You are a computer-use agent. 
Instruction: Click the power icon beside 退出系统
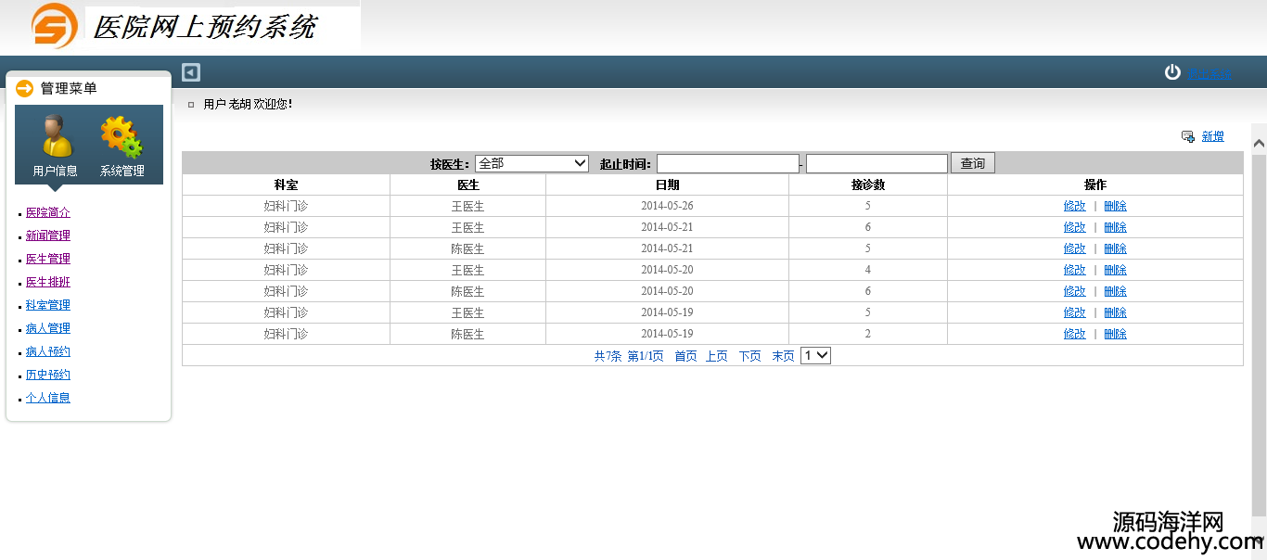point(1172,72)
